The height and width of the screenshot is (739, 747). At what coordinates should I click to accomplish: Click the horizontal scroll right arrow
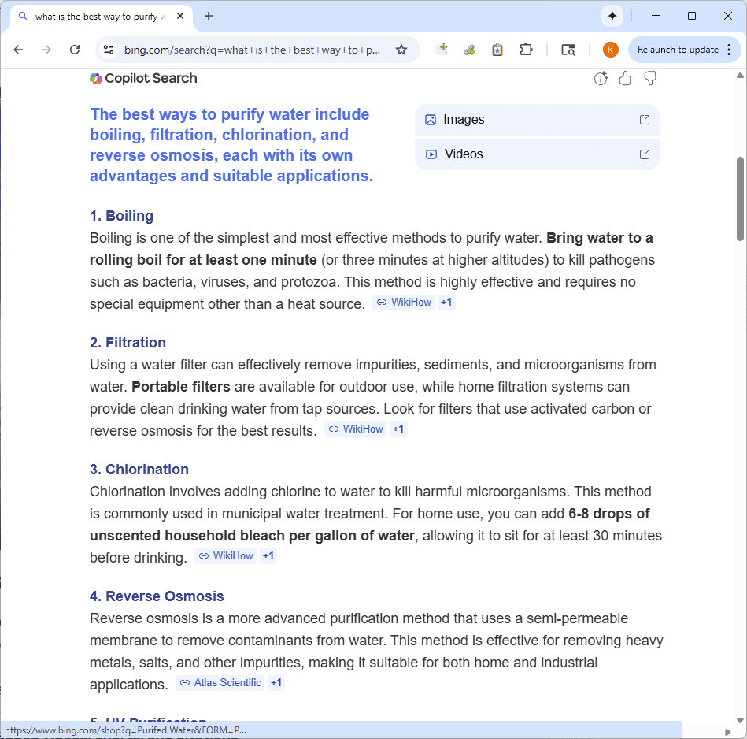[727, 732]
